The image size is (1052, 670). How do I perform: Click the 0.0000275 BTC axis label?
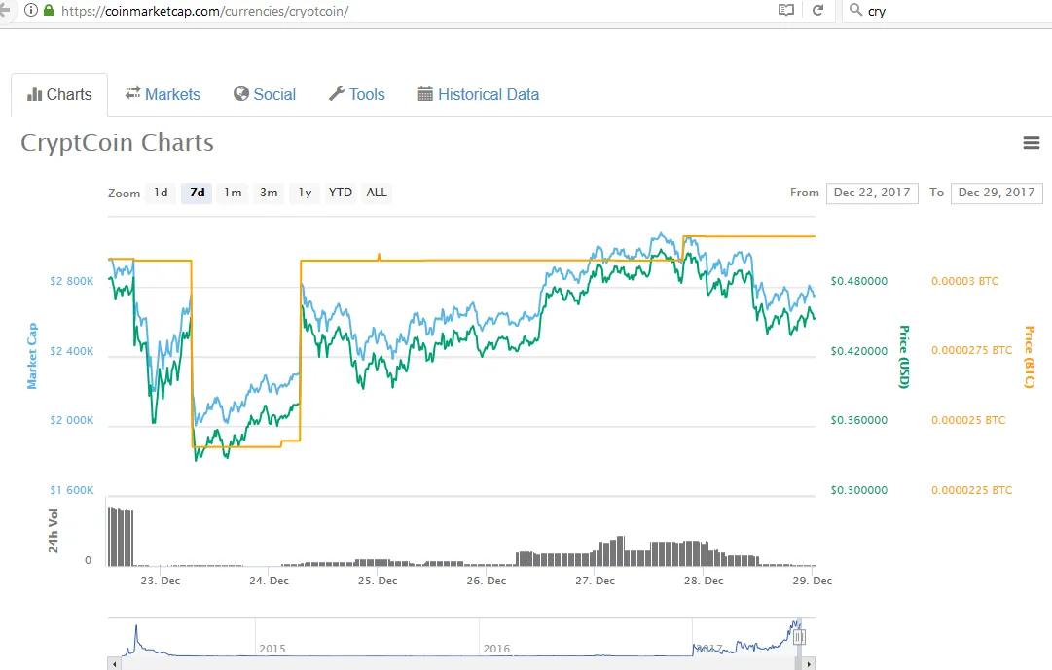tap(971, 350)
